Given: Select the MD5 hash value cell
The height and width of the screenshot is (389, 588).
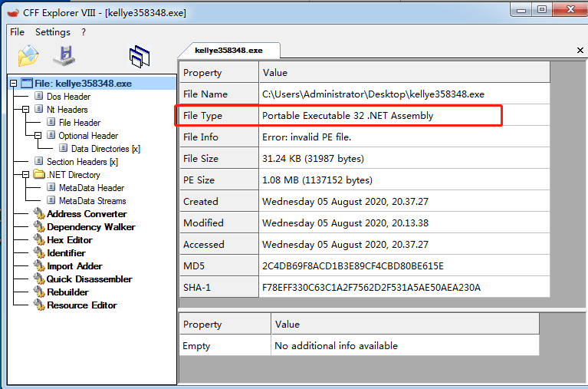Looking at the screenshot, I should click(405, 265).
